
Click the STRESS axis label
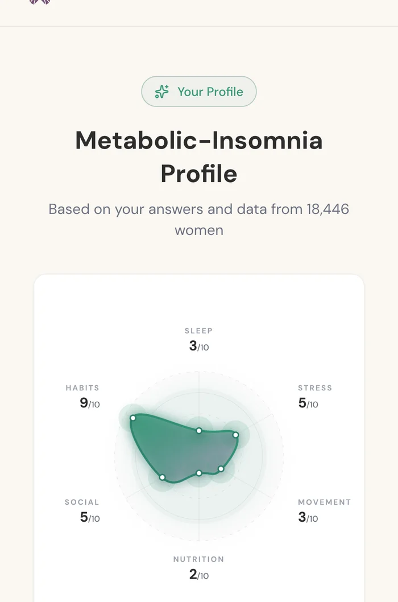click(x=314, y=388)
